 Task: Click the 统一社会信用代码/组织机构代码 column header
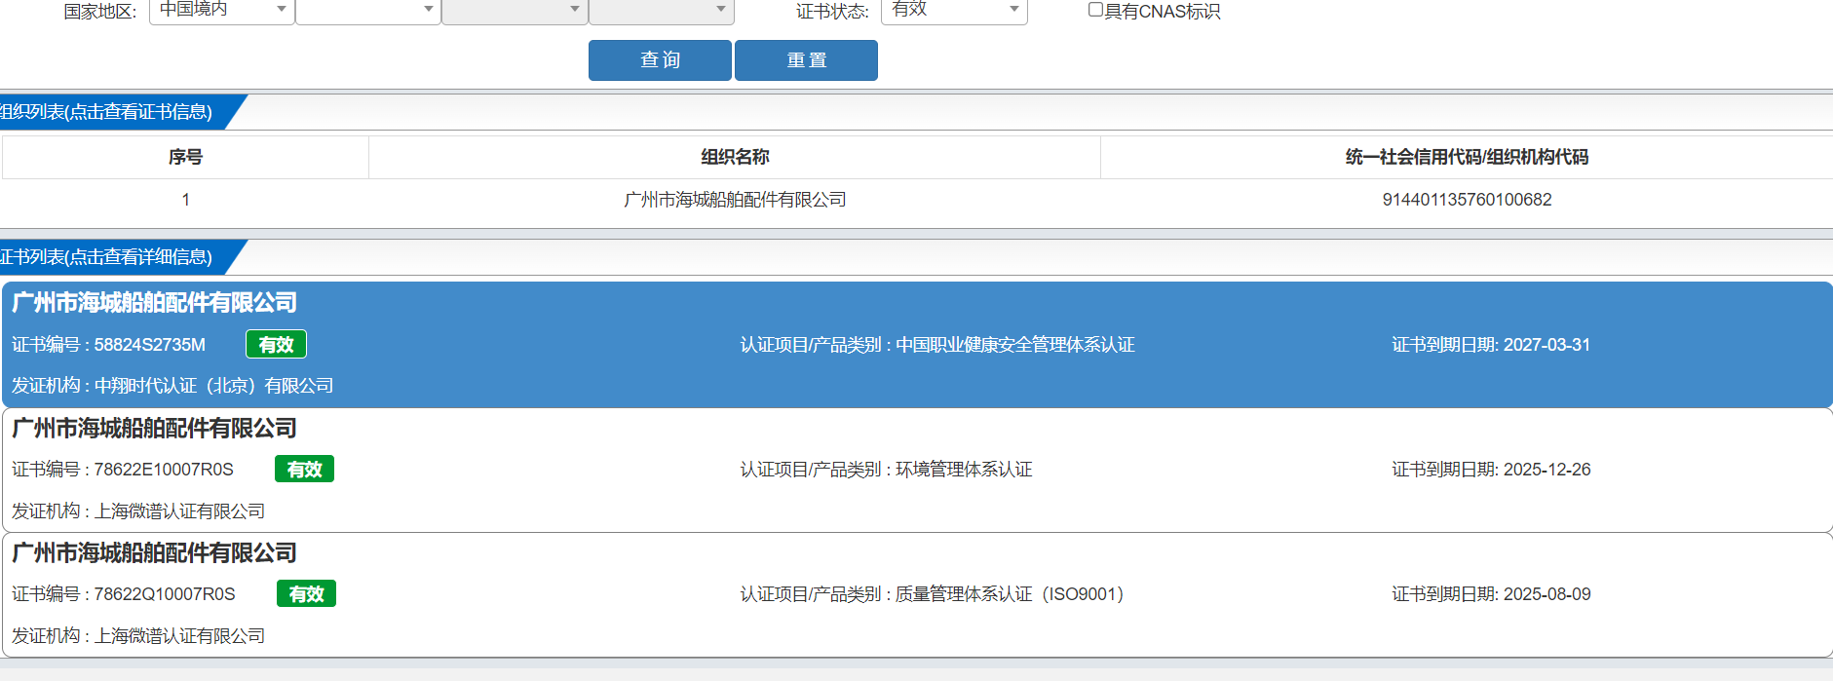coord(1467,157)
